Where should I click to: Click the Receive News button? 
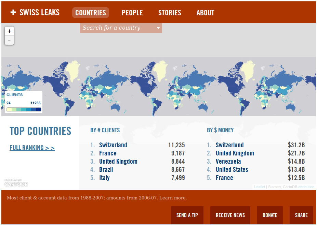pyautogui.click(x=230, y=215)
